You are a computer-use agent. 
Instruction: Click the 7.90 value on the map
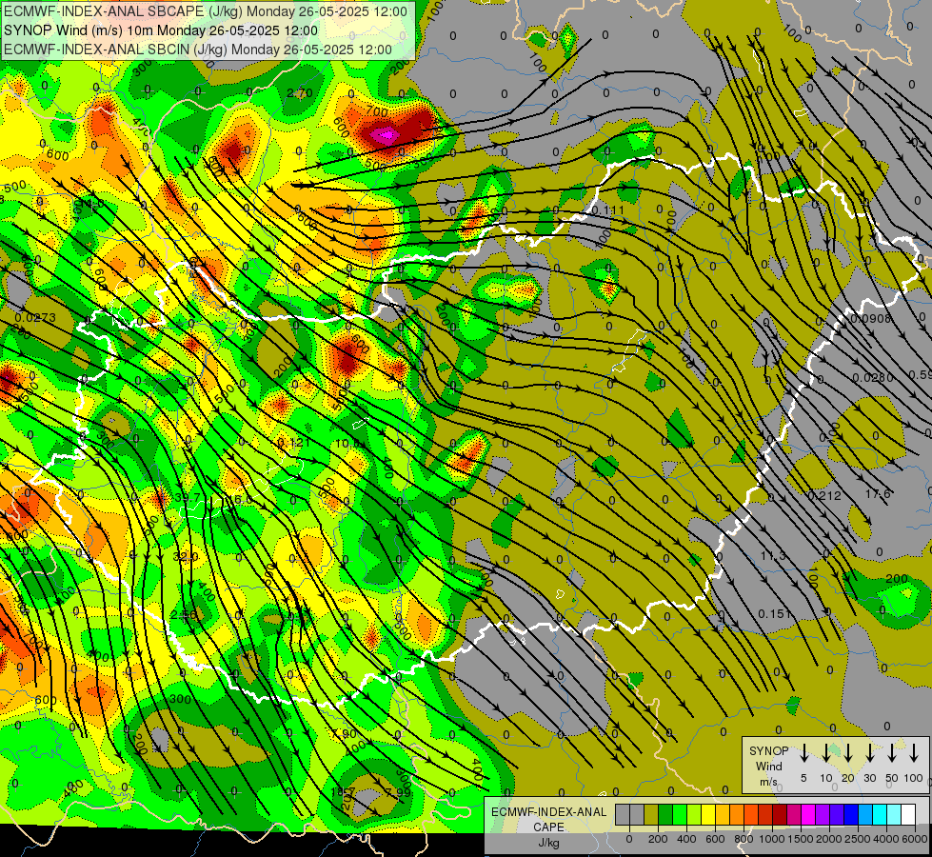[345, 734]
